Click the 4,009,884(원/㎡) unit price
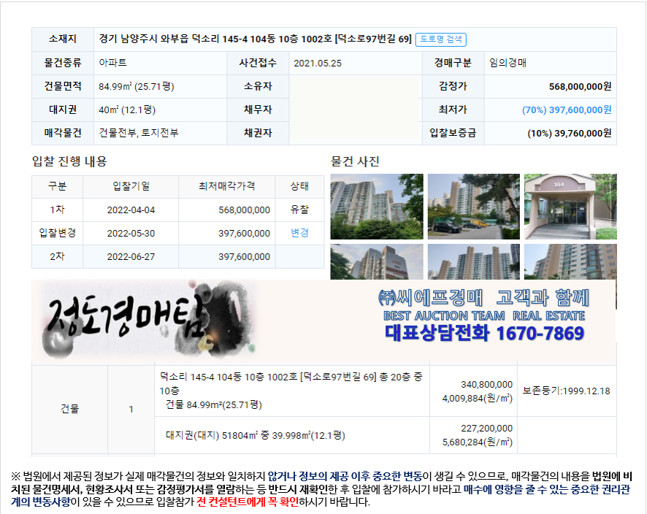Viewport: 647px width, 514px height. tap(478, 399)
